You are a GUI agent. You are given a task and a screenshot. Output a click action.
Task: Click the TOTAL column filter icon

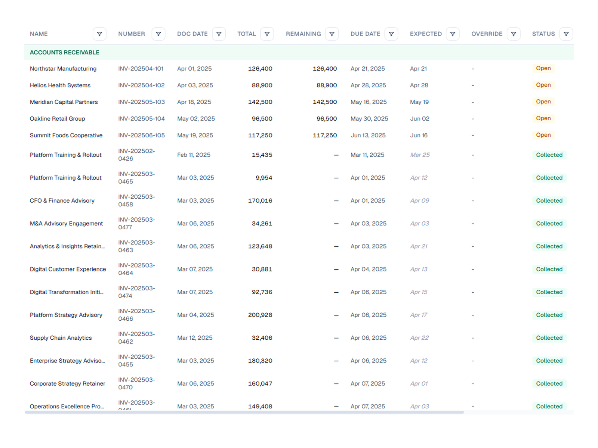267,34
